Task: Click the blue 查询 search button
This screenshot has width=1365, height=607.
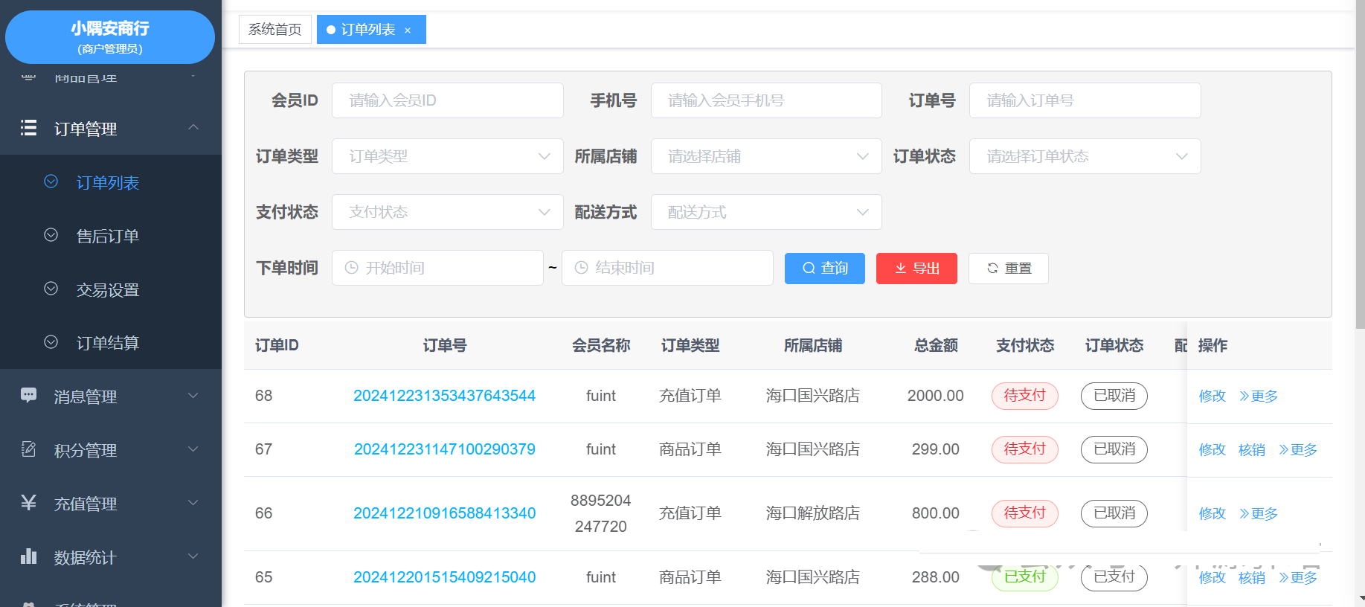Action: (x=824, y=269)
